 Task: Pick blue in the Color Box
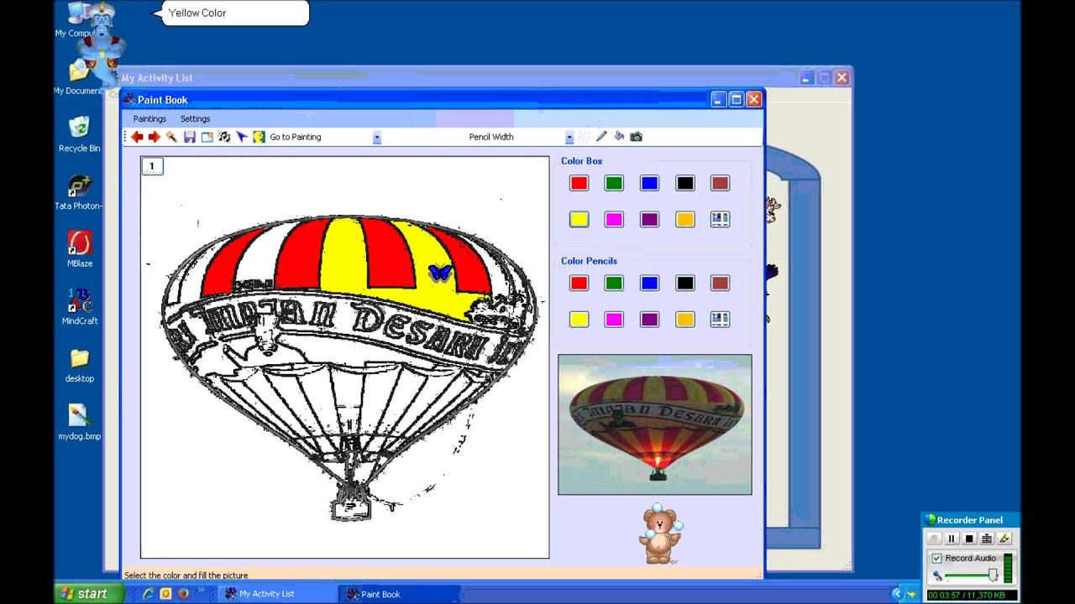[649, 183]
